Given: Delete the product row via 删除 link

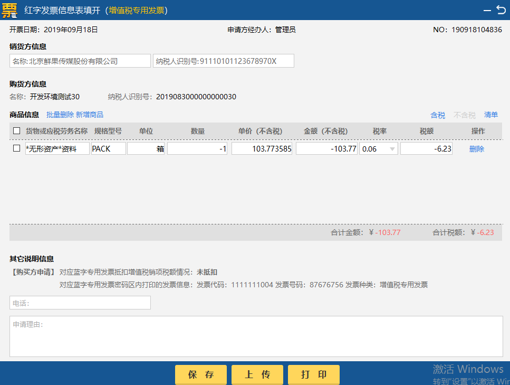Looking at the screenshot, I should coord(476,148).
